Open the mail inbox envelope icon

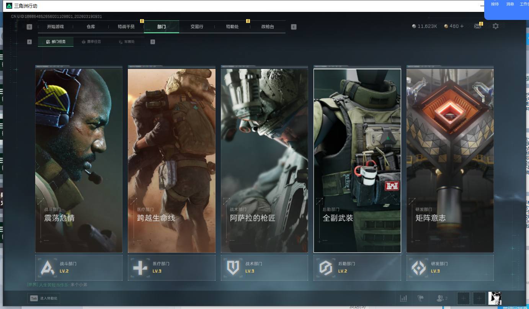(x=477, y=26)
